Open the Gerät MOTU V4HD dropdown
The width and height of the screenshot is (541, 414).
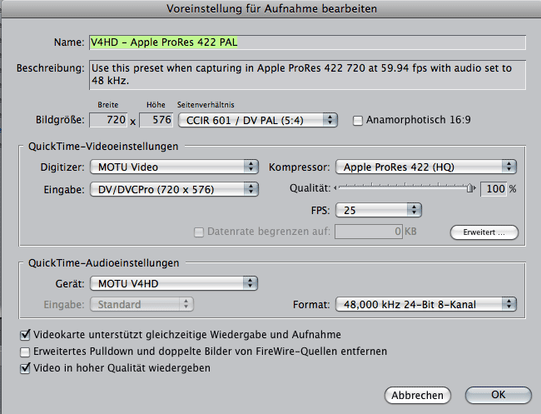[x=173, y=283]
